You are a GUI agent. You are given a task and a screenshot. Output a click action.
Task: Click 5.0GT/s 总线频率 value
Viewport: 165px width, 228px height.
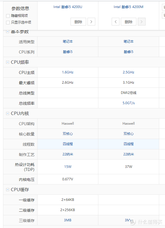pyautogui.click(x=129, y=103)
